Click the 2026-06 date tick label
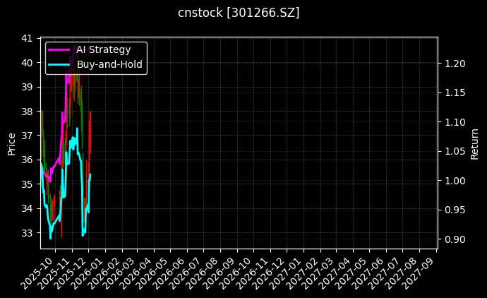The width and height of the screenshot is (487, 298). tap(164, 270)
